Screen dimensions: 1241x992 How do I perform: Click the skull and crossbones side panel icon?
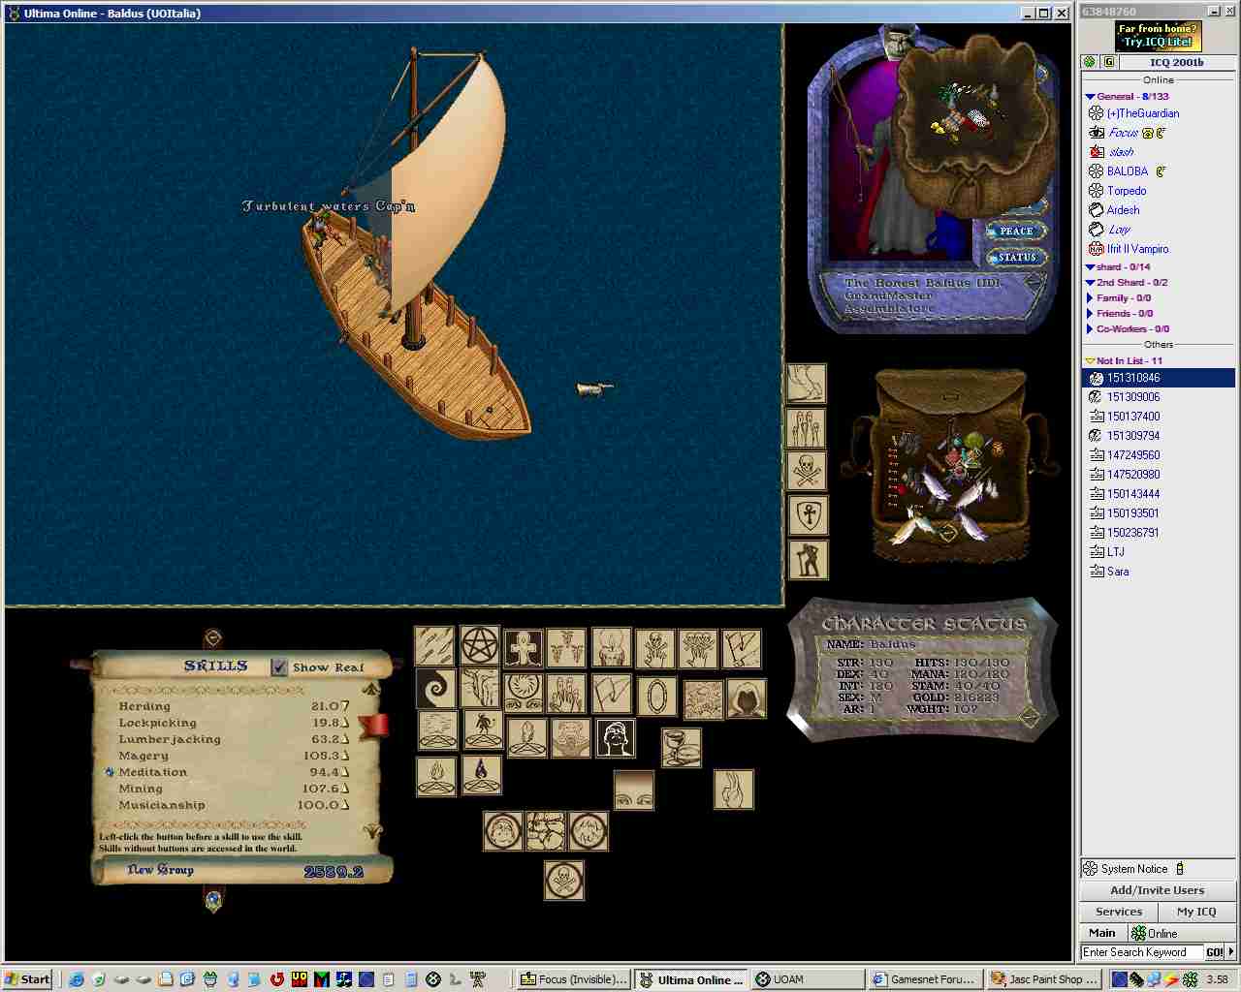pyautogui.click(x=807, y=471)
